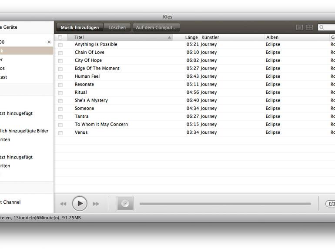Image resolution: width=335 pixels, height=251 pixels.
Task: Select song title Chain Of Love
Action: pyautogui.click(x=90, y=52)
